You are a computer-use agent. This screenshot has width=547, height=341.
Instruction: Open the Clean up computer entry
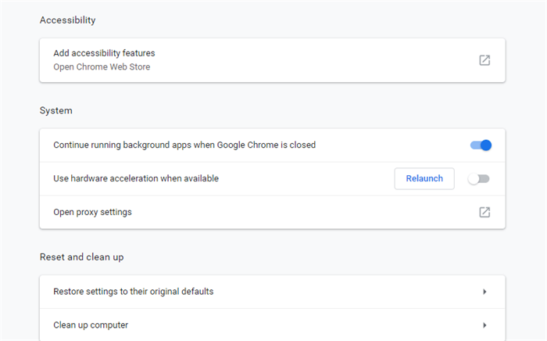click(273, 325)
